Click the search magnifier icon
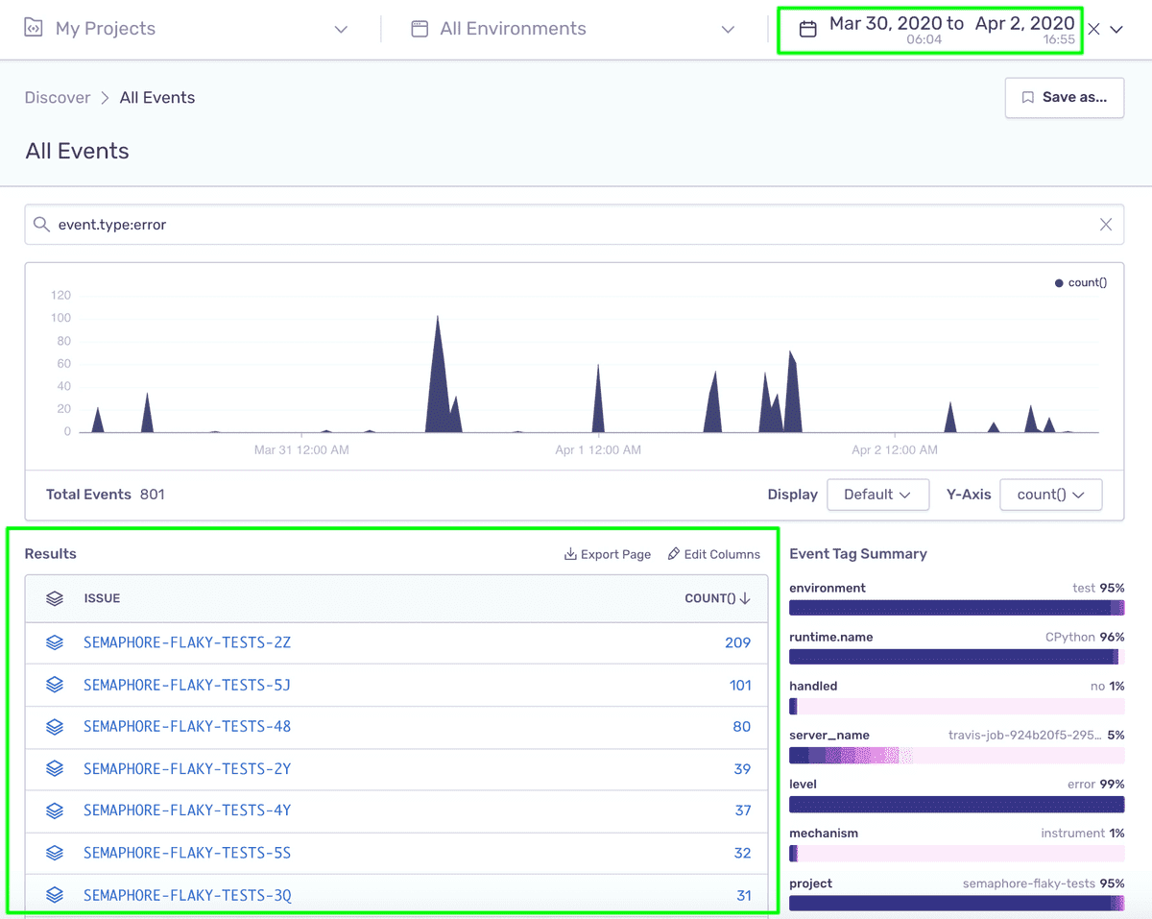Viewport: 1152px width, 919px height. pyautogui.click(x=41, y=224)
